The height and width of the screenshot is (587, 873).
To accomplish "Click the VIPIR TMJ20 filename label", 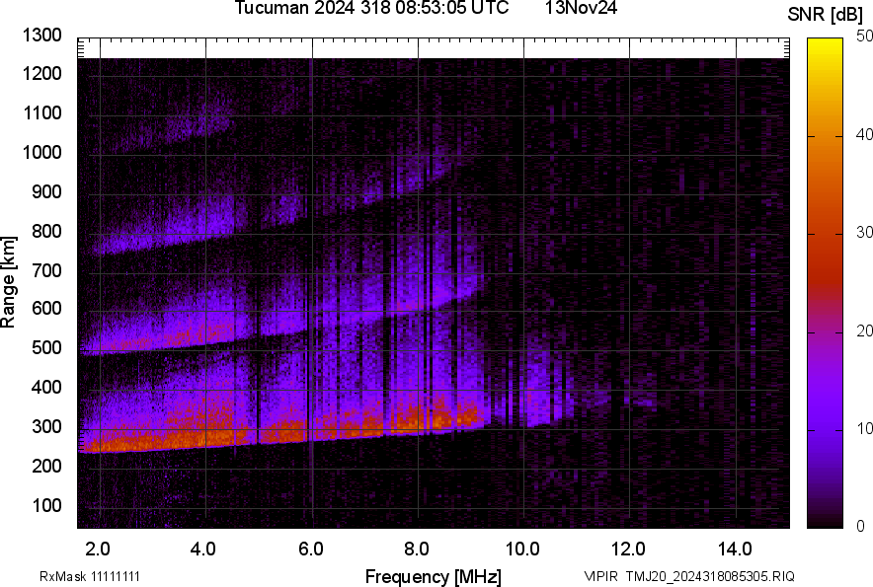I will pyautogui.click(x=688, y=576).
